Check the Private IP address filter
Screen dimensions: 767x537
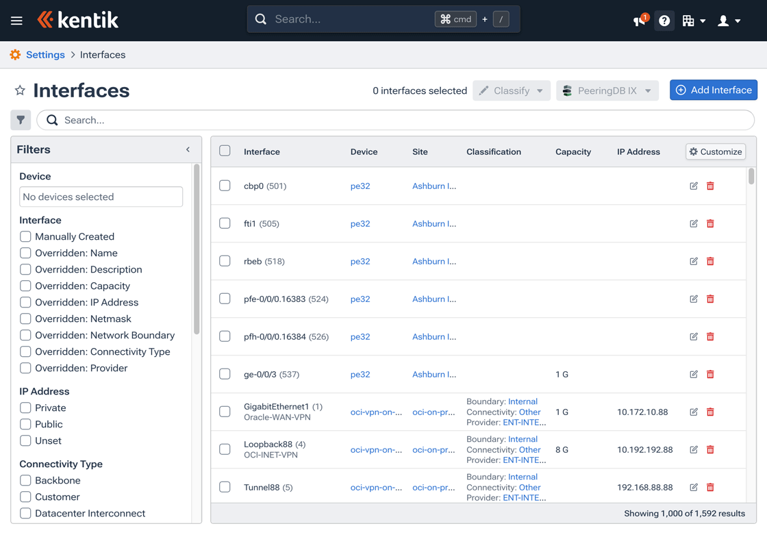click(x=25, y=408)
